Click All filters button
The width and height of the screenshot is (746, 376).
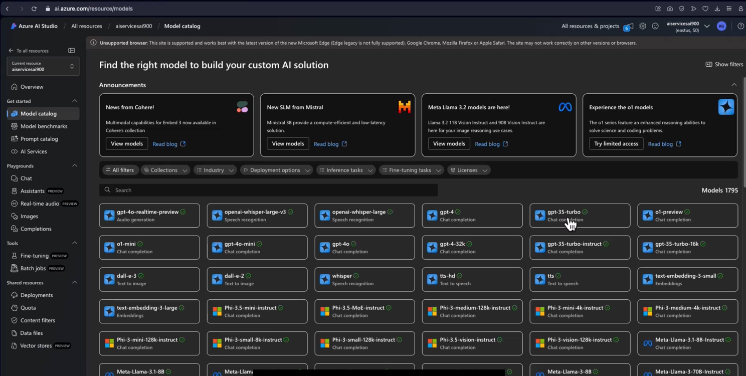[120, 170]
